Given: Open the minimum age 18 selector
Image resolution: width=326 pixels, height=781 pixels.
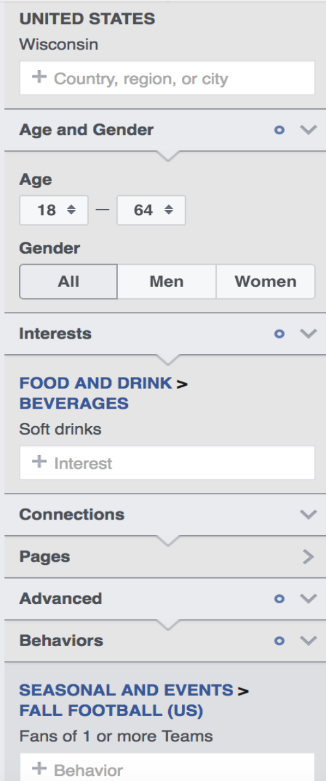Looking at the screenshot, I should [54, 211].
